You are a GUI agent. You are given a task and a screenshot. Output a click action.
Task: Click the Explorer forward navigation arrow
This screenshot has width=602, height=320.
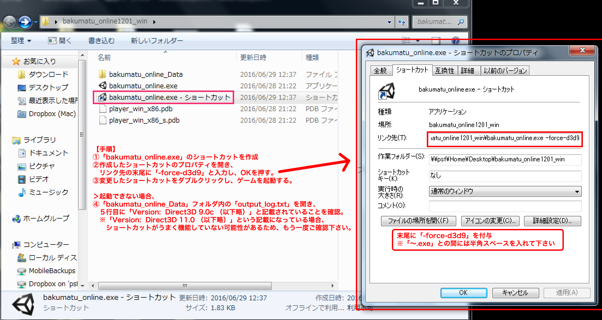[x=25, y=22]
